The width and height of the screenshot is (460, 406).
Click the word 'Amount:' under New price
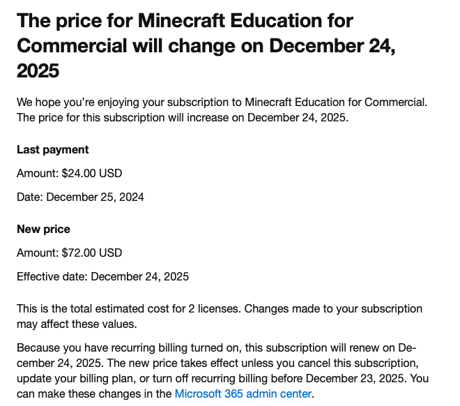pos(38,253)
